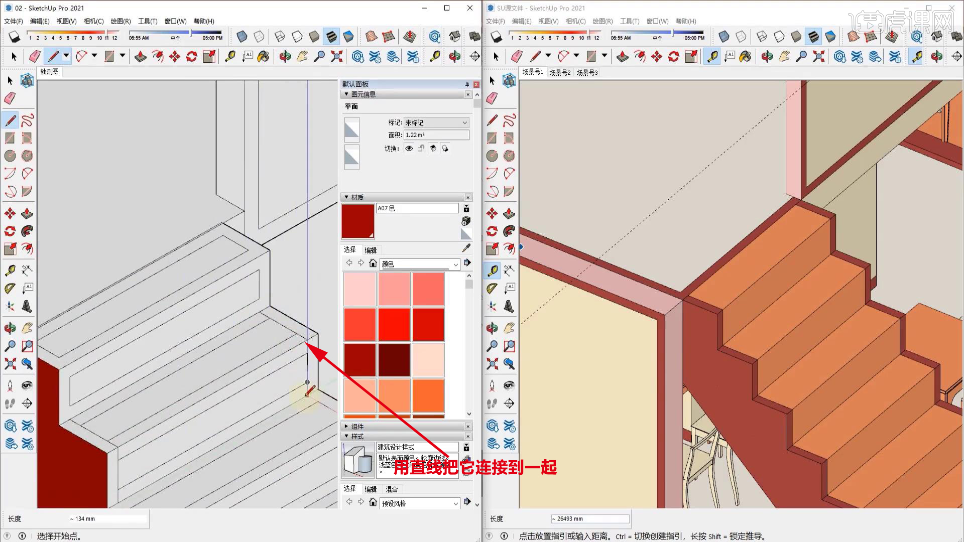Screen dimensions: 964x542
Task: Collapse the 图元信息 panel section
Action: [346, 94]
